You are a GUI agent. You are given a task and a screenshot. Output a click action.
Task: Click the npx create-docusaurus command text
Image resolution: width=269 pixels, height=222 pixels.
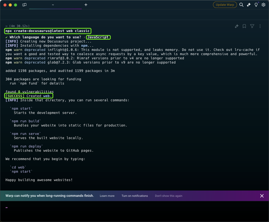48,31
